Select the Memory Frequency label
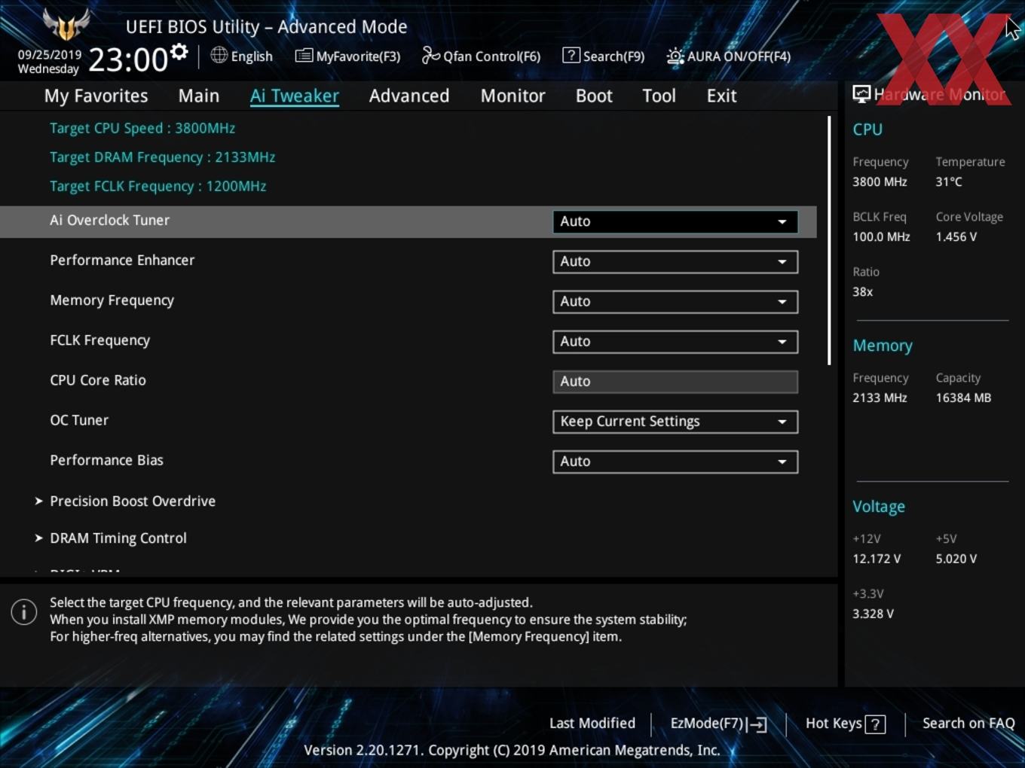The height and width of the screenshot is (768, 1025). tap(112, 300)
